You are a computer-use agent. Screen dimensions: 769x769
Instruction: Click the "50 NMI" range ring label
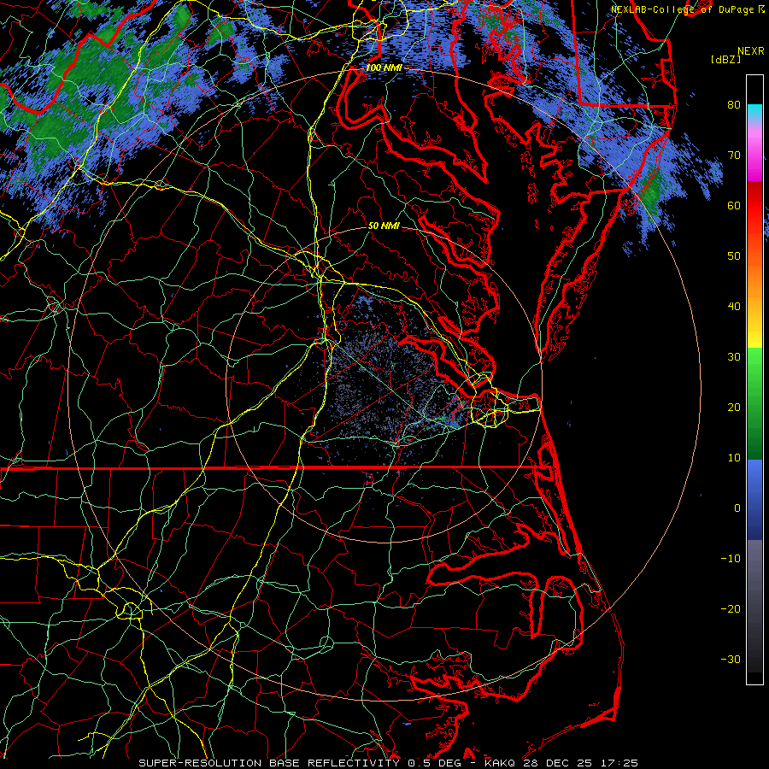tap(384, 226)
